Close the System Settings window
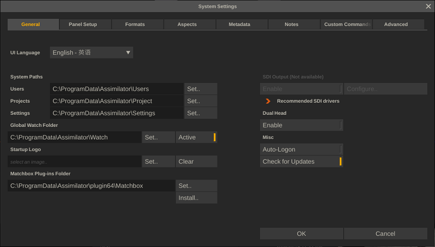This screenshot has height=247, width=435. click(428, 6)
